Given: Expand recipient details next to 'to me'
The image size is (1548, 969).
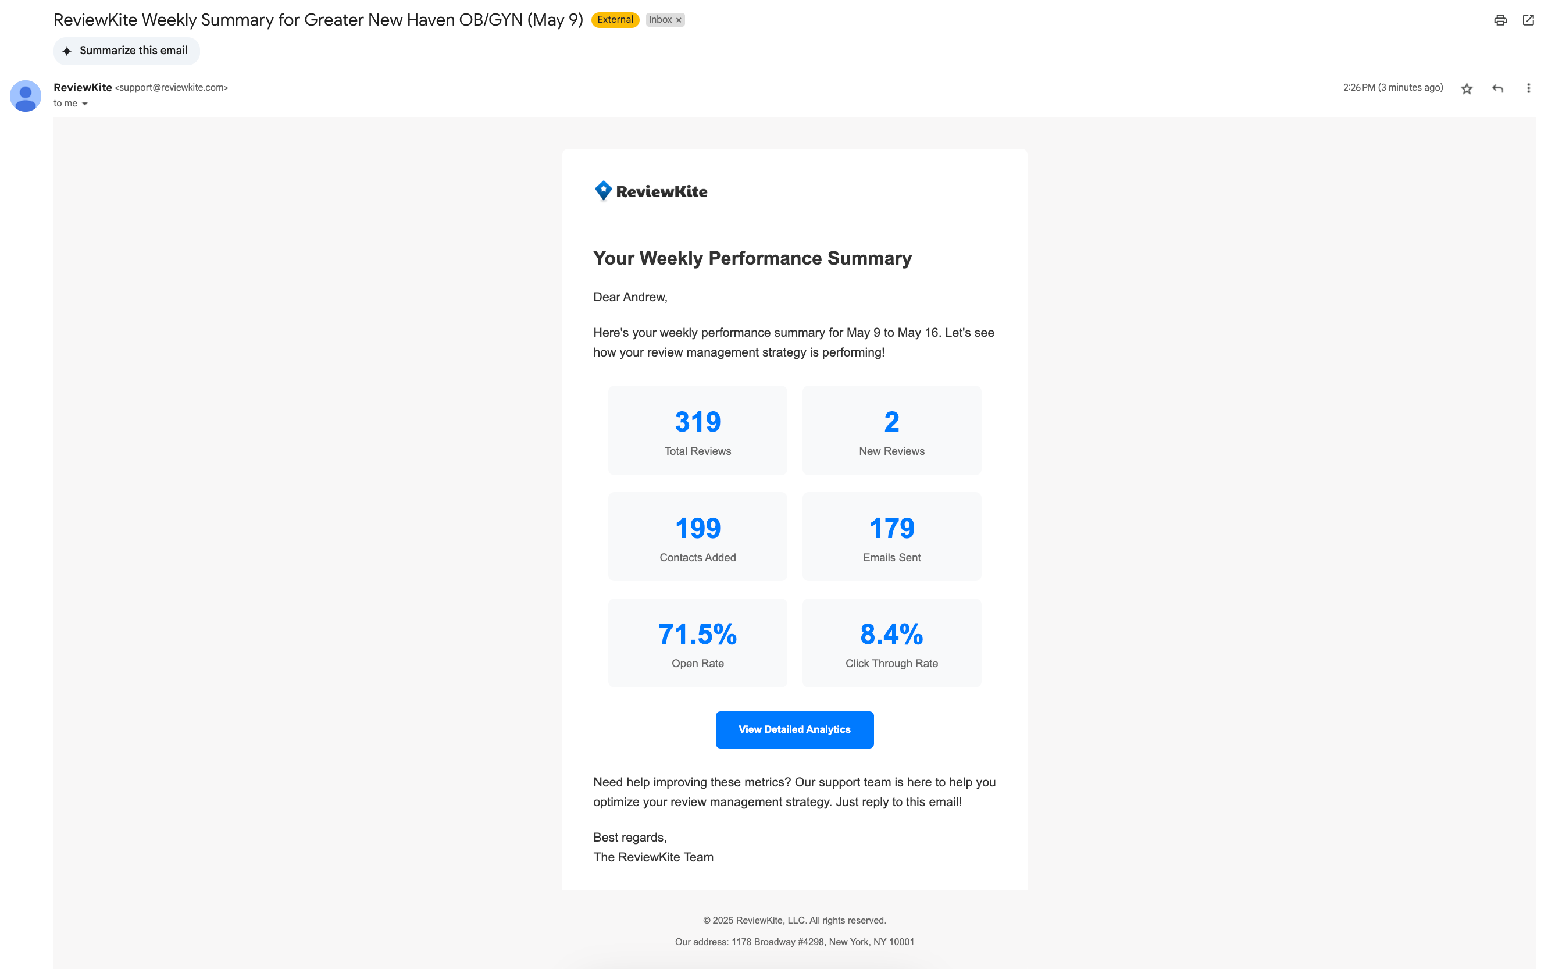Looking at the screenshot, I should pos(84,104).
